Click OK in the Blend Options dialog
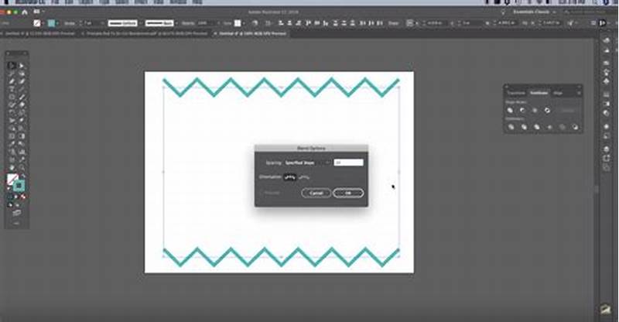619x322 pixels. coord(348,194)
